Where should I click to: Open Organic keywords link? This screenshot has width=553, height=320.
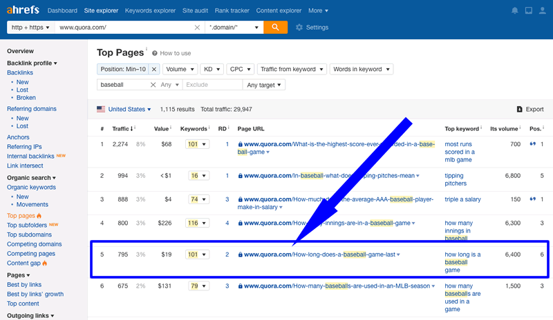tap(31, 188)
